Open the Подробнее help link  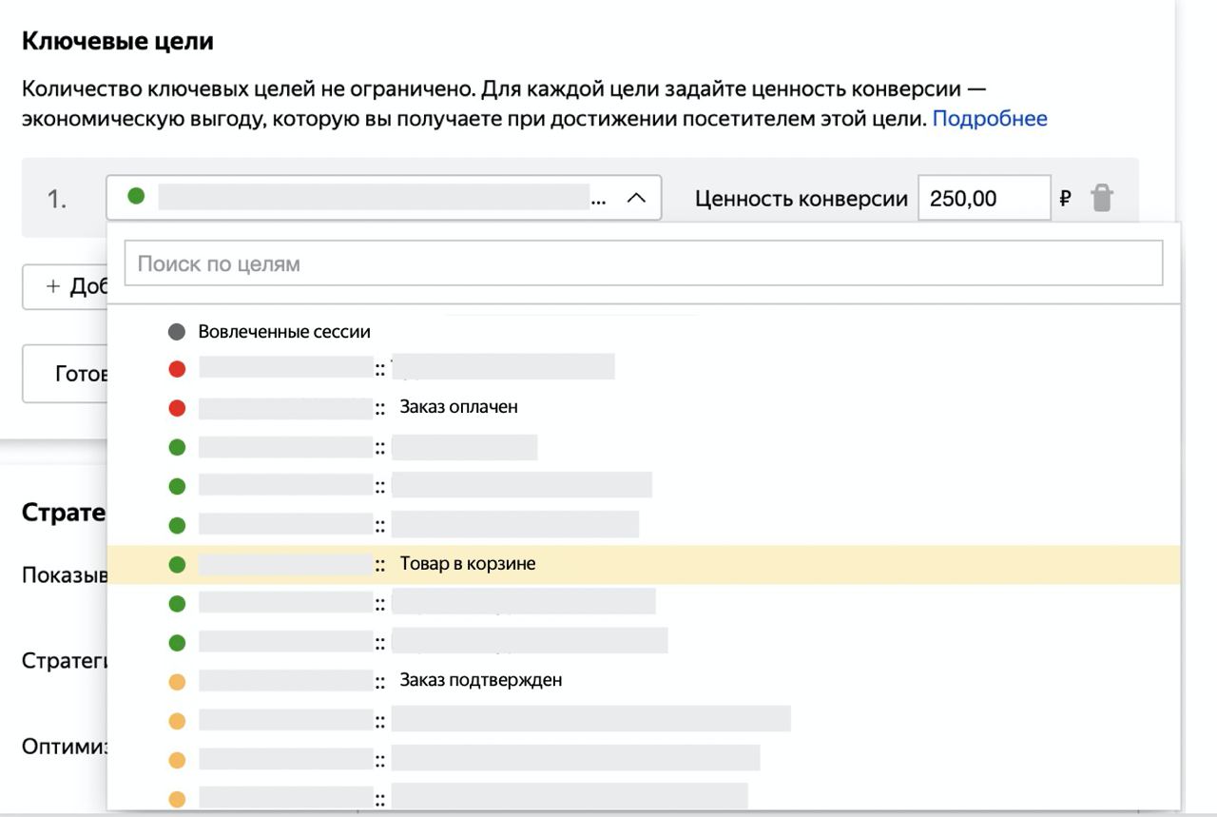click(990, 119)
